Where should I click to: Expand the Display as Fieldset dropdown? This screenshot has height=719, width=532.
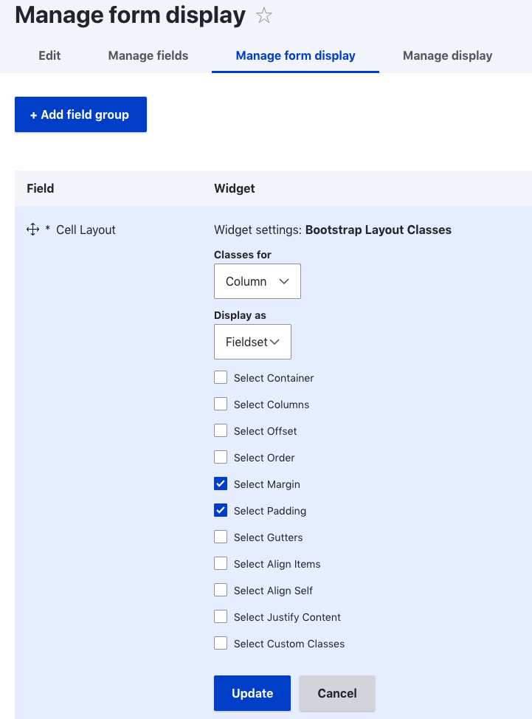click(252, 342)
